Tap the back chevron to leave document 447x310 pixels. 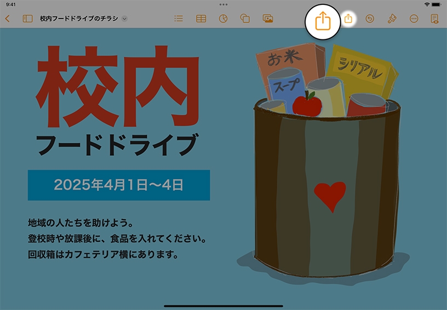(x=7, y=19)
